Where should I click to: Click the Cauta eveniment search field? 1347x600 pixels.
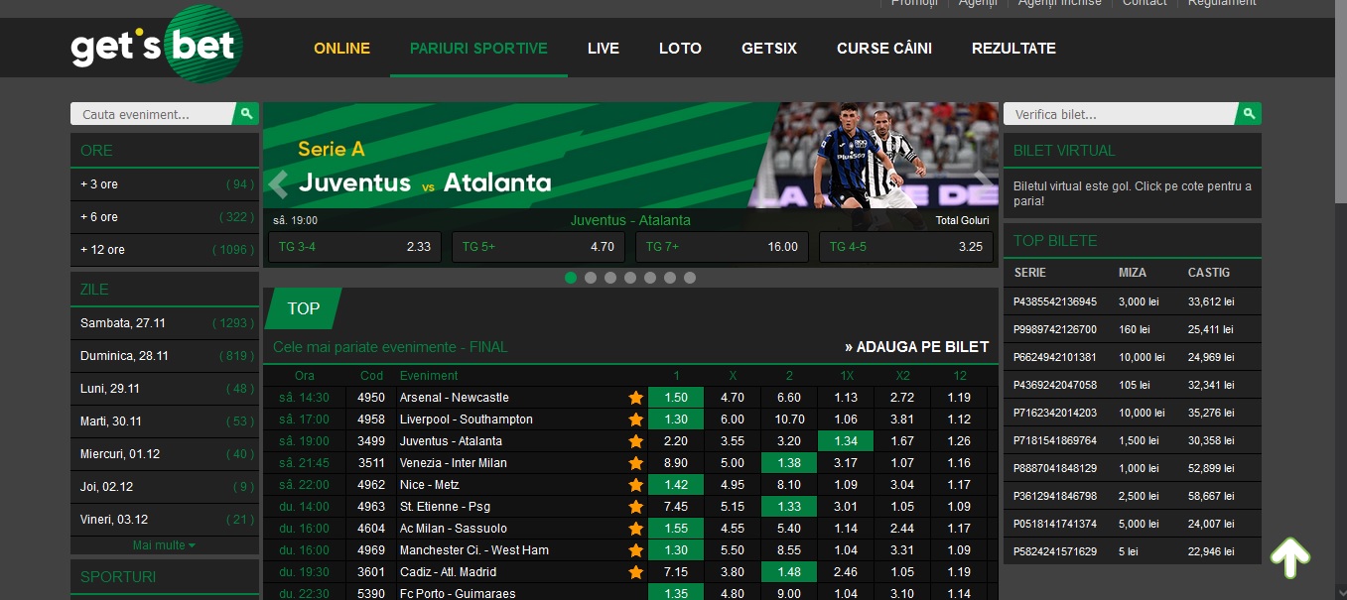tap(152, 114)
